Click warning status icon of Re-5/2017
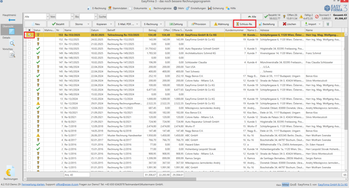This screenshot has height=188, width=349. coord(38,135)
